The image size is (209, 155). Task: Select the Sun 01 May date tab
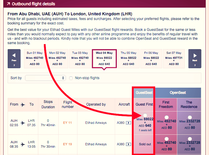coord(34,59)
